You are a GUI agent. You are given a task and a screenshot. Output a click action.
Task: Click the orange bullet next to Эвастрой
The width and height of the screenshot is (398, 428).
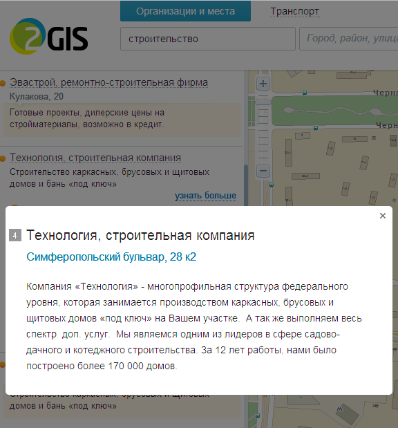point(3,83)
